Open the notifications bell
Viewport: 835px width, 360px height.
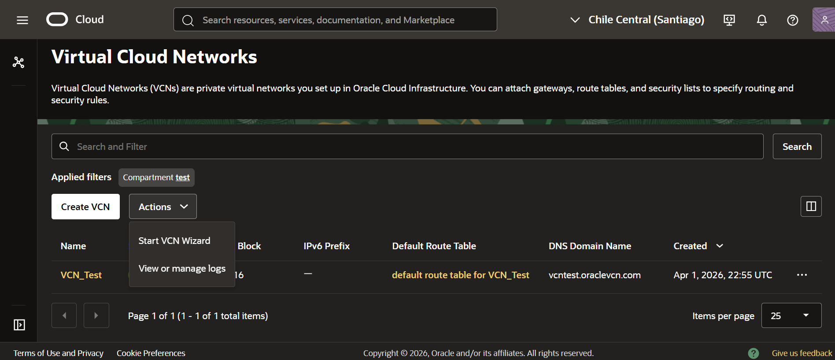[761, 20]
